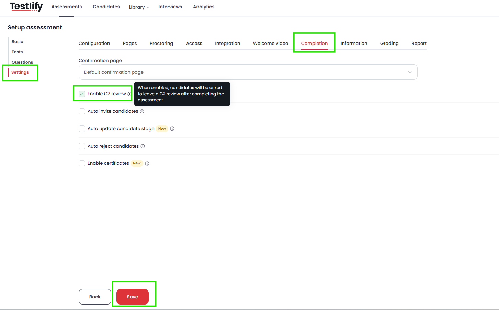The image size is (499, 310).
Task: Enable Auto invite candidates checkbox
Action: pos(82,111)
